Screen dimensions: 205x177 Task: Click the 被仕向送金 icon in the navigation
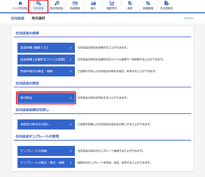tap(57, 3)
